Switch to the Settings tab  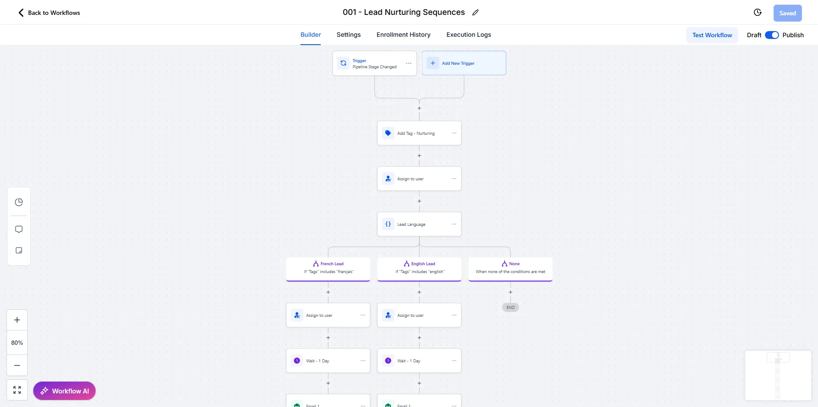pos(349,35)
